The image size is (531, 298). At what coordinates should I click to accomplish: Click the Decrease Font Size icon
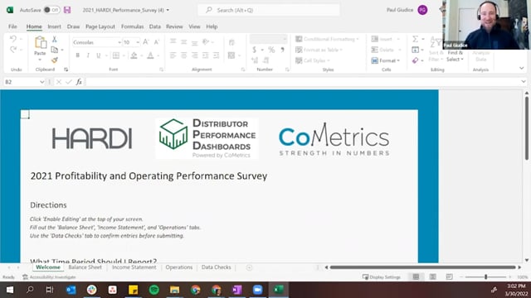pyautogui.click(x=157, y=42)
